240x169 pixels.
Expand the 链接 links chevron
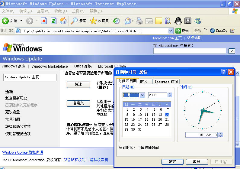(205, 29)
